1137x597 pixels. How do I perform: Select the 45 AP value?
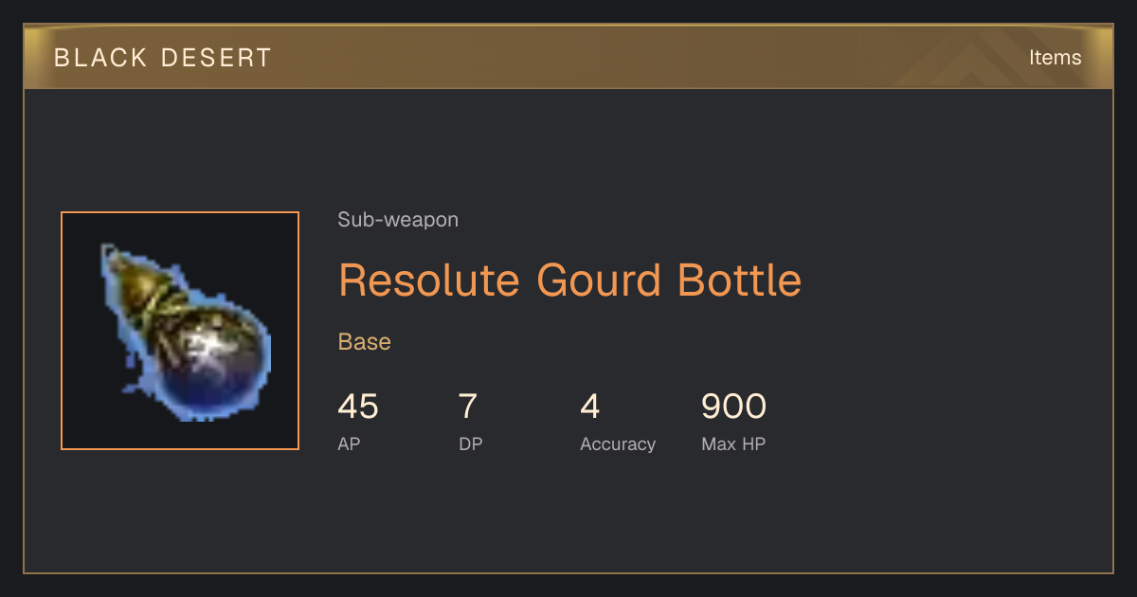(x=358, y=407)
